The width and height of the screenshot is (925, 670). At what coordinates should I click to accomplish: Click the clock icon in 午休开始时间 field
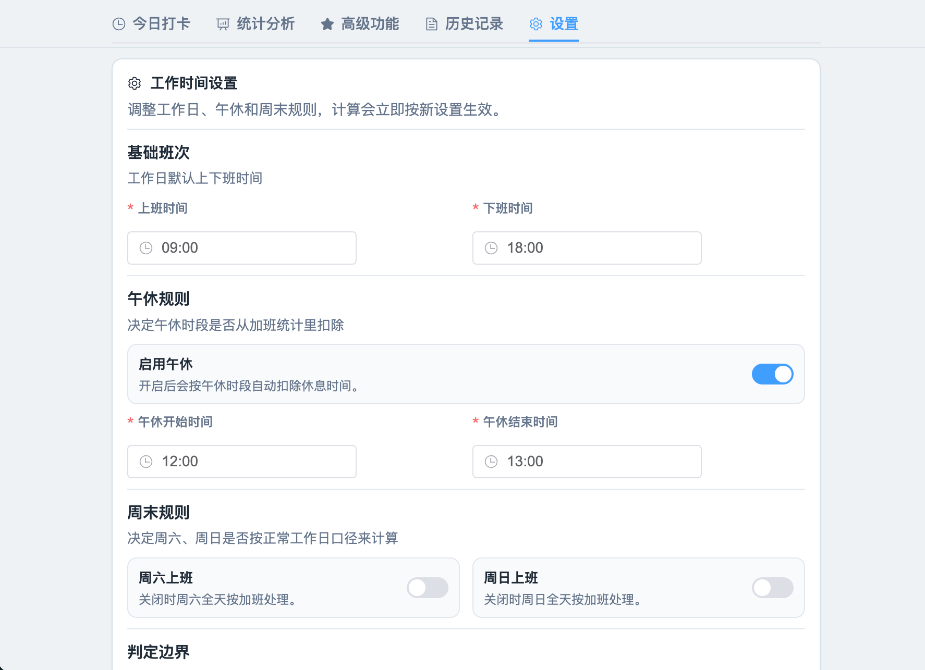[146, 462]
